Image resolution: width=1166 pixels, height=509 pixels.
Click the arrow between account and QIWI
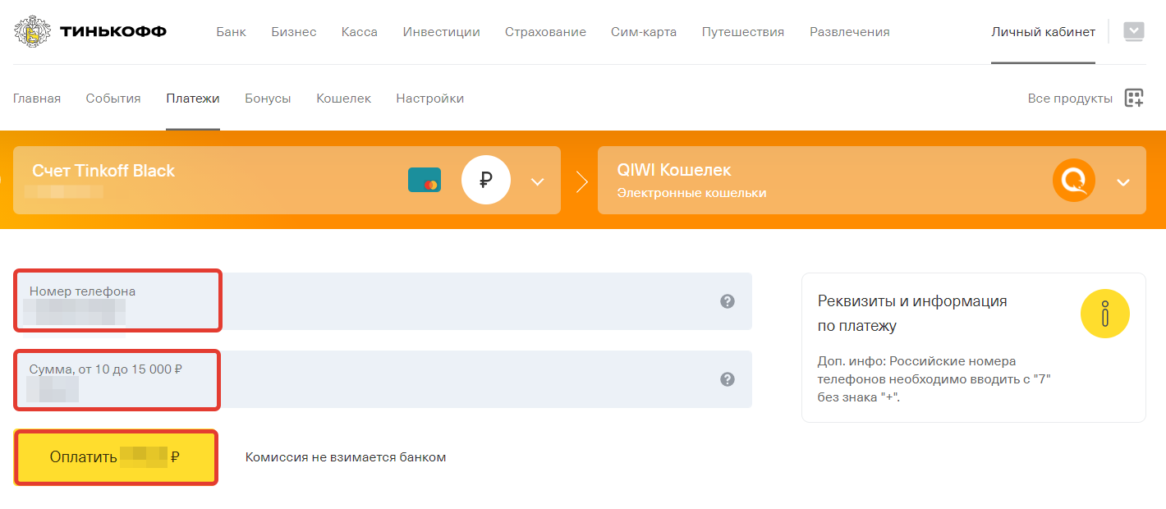pyautogui.click(x=582, y=181)
